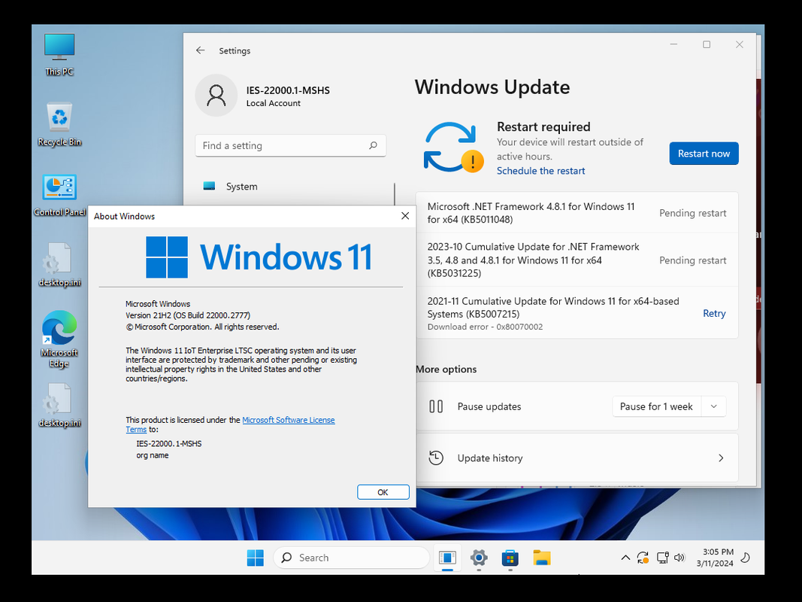Maximize the Settings window

pos(707,44)
